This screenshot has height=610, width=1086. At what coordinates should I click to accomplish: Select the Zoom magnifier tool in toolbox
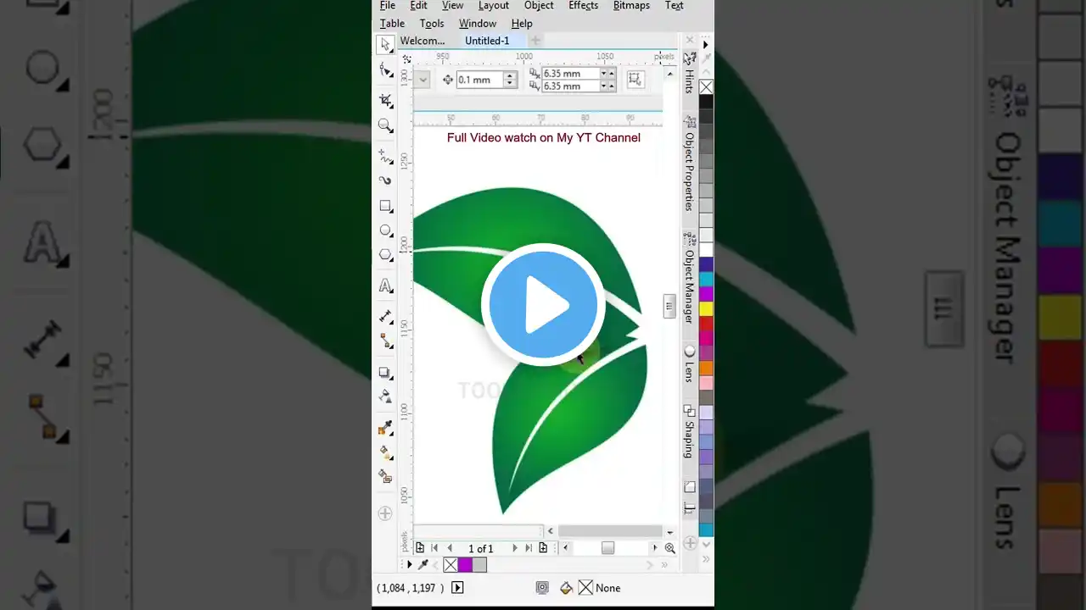point(385,126)
